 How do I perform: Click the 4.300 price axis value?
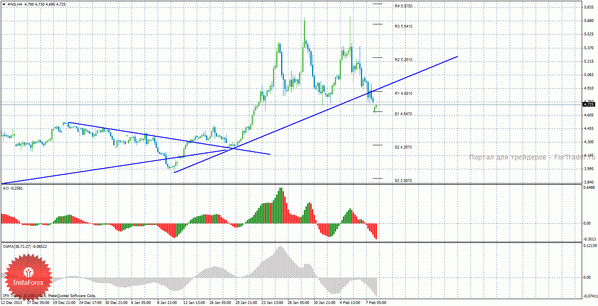589,142
